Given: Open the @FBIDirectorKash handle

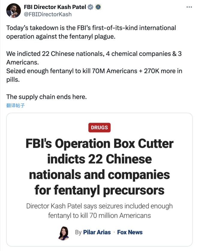Looking at the screenshot, I should [48, 14].
